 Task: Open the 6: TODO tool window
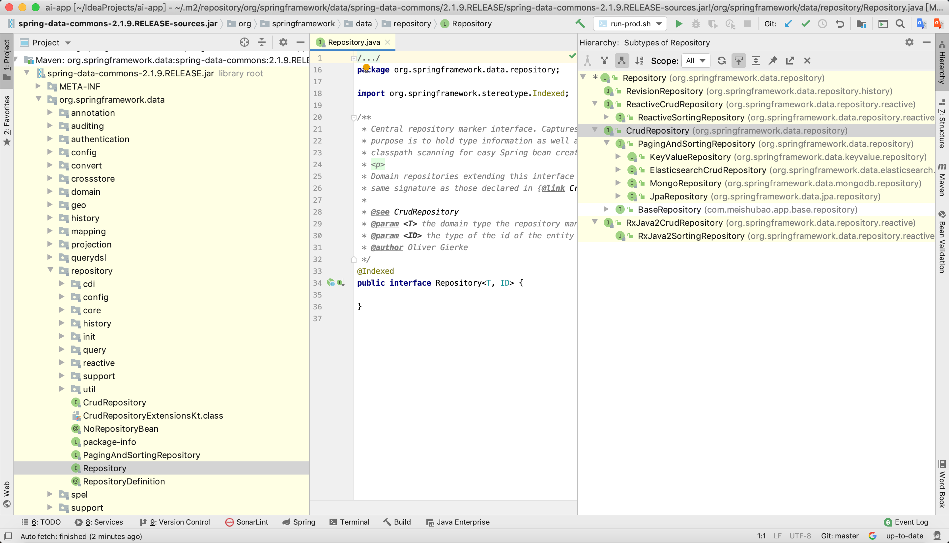point(41,522)
